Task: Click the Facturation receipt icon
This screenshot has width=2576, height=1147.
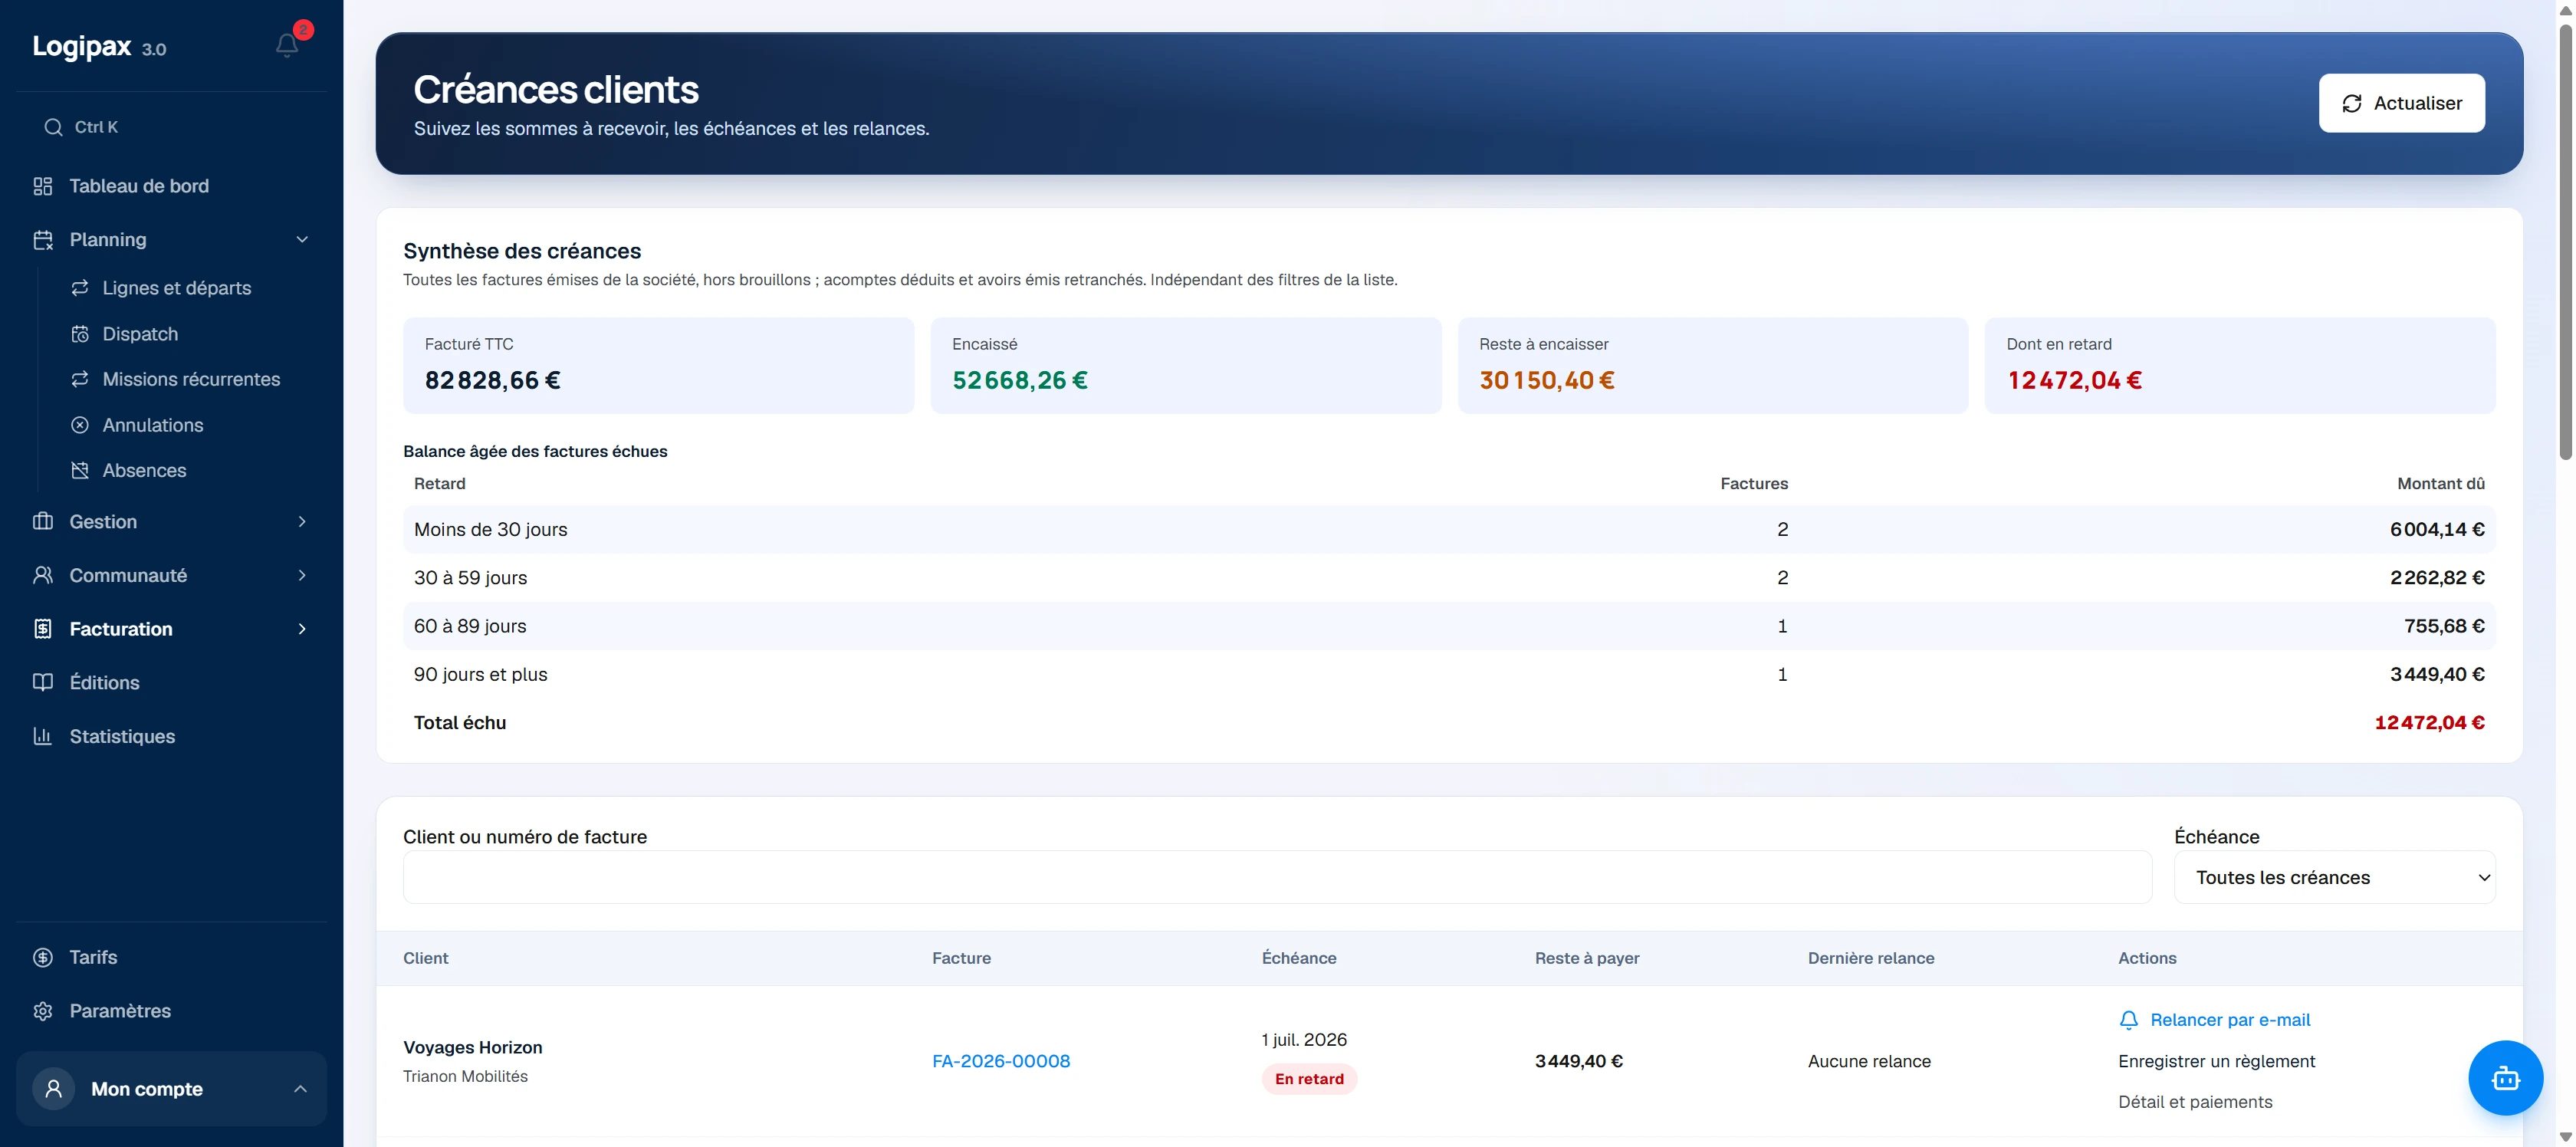Action: [43, 629]
